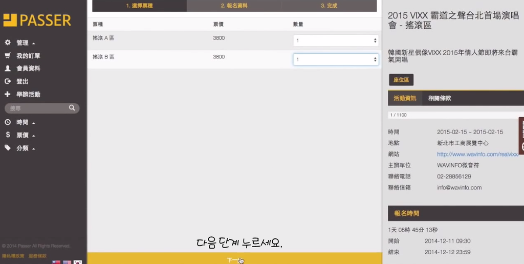Open 舉辦活動 page
Viewport: 524px width, 264px height.
tap(29, 95)
